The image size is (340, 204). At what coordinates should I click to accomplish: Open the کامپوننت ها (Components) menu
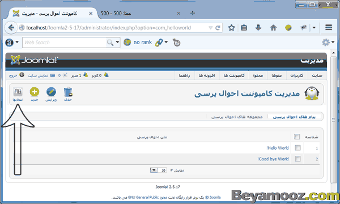pyautogui.click(x=234, y=75)
